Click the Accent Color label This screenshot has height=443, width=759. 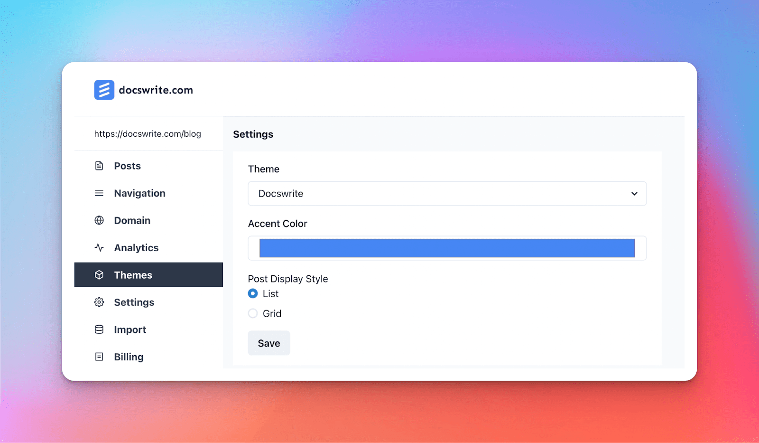point(278,224)
